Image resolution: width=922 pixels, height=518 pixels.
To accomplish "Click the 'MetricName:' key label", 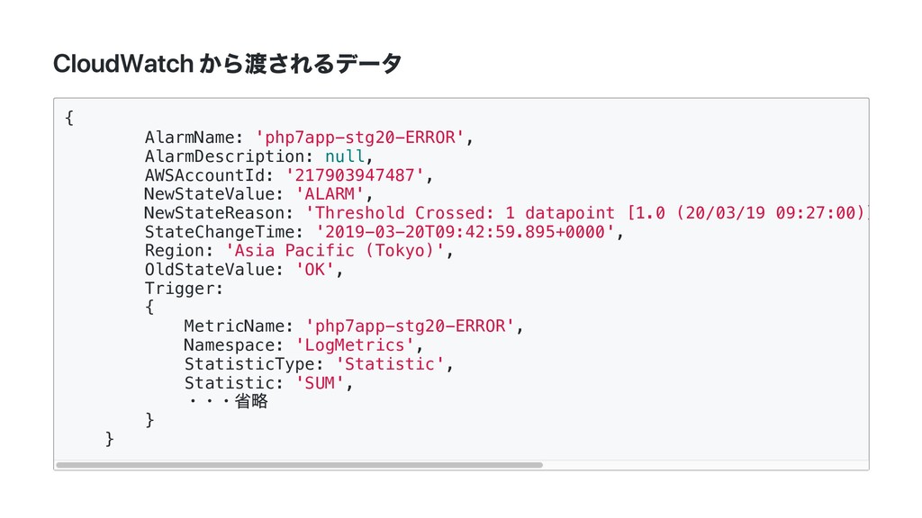I will click(x=239, y=326).
